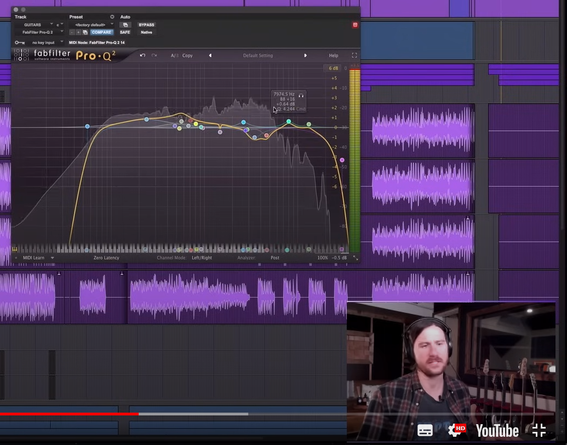Click the YouTube logo
The height and width of the screenshot is (445, 567).
pyautogui.click(x=497, y=431)
